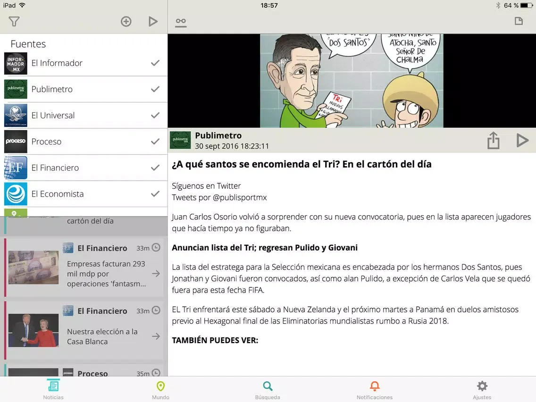This screenshot has width=536, height=402.
Task: Start playback with the sidebar play icon
Action: pos(153,22)
